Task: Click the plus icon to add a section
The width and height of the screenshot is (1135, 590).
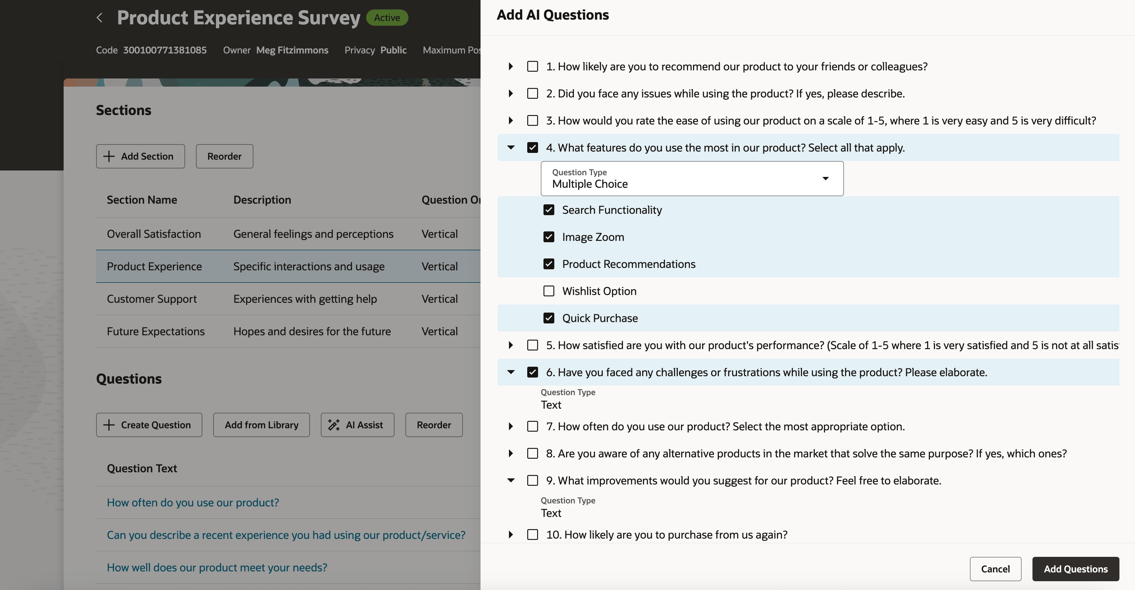Action: 109,156
